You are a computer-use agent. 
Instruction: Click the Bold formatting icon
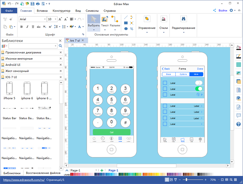pos(21,27)
